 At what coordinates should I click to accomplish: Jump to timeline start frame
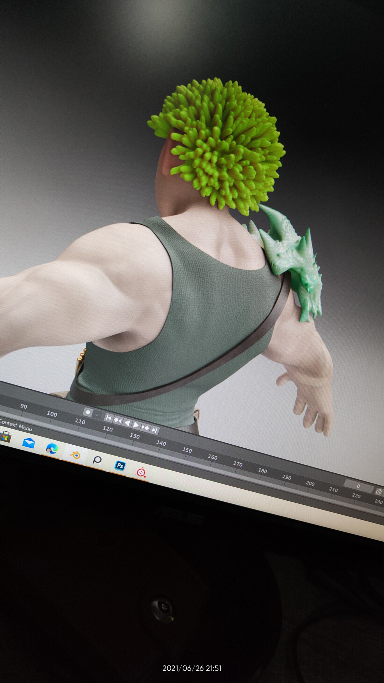pos(109,418)
